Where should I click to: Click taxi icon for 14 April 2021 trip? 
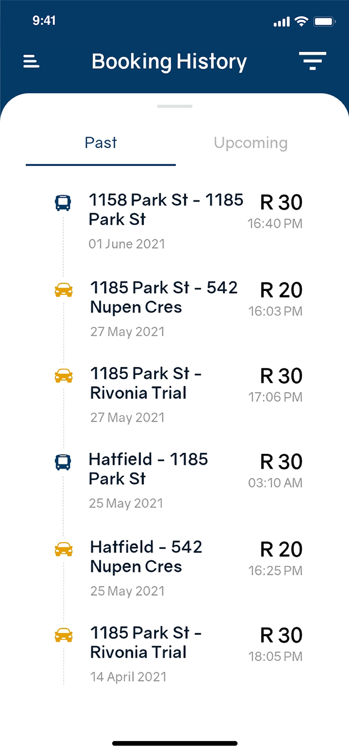(x=64, y=635)
